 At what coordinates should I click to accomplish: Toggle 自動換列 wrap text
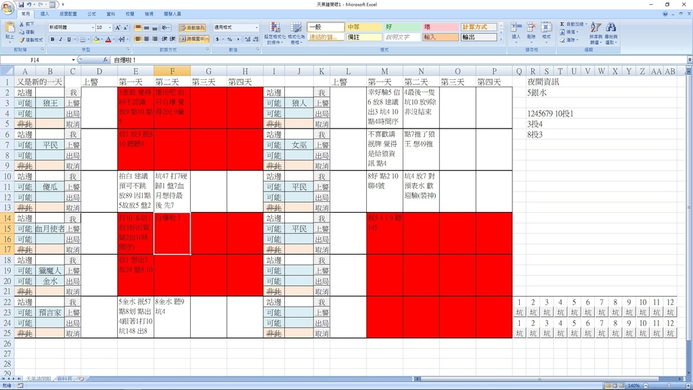(192, 27)
